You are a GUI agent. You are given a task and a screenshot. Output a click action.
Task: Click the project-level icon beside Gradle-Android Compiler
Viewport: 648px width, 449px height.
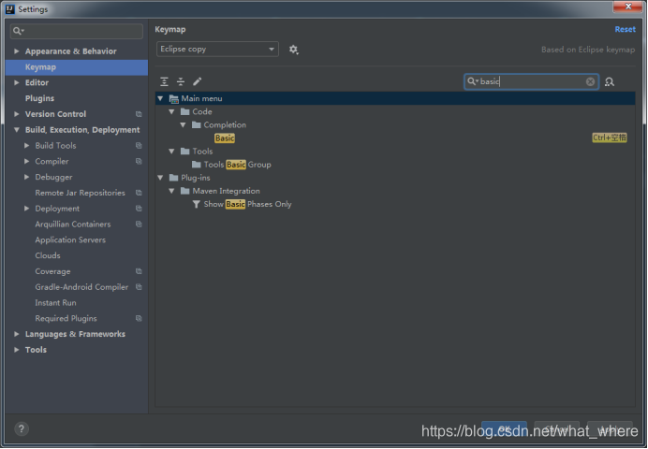(x=139, y=287)
